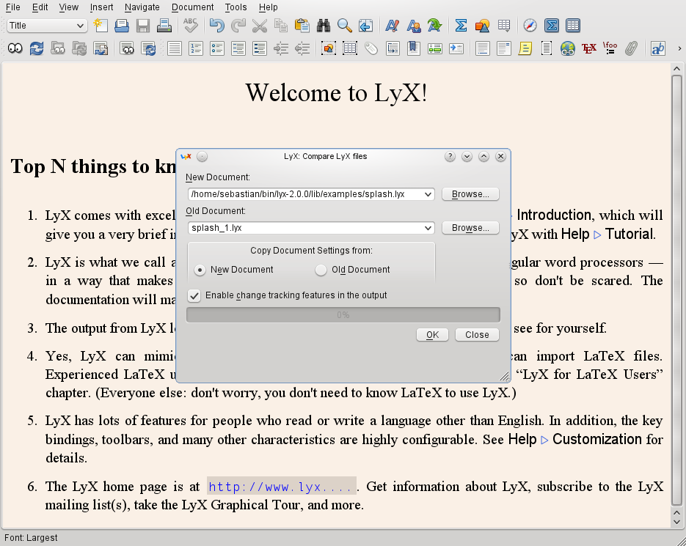The height and width of the screenshot is (546, 686).
Task: Click the comparison progress bar at 0%
Action: click(x=343, y=315)
